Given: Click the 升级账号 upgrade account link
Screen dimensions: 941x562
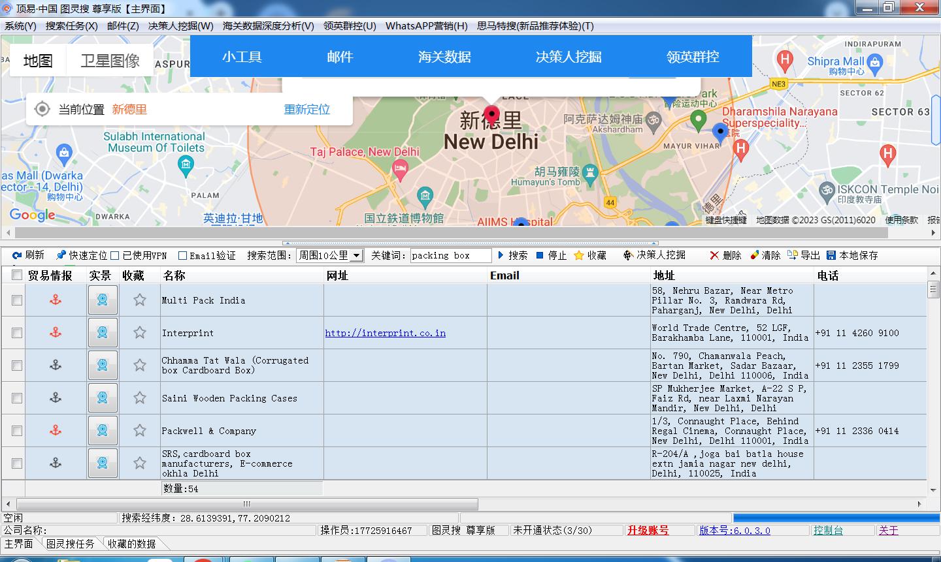Looking at the screenshot, I should (x=659, y=530).
